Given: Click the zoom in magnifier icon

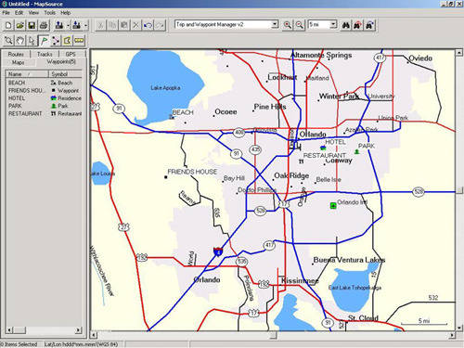Looking at the screenshot, I should coord(288,25).
